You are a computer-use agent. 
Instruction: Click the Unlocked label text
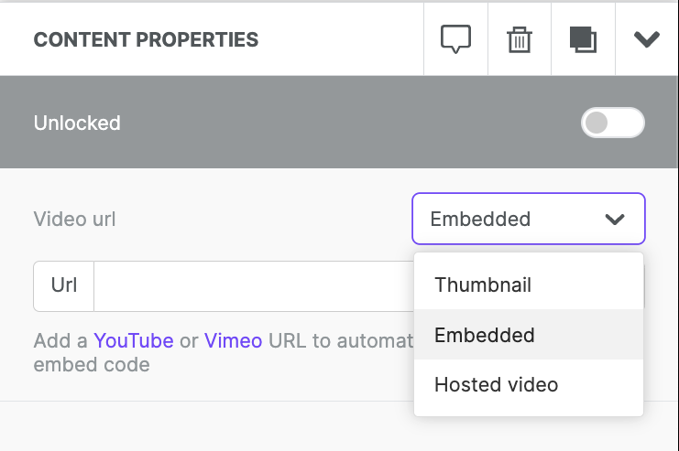coord(77,123)
